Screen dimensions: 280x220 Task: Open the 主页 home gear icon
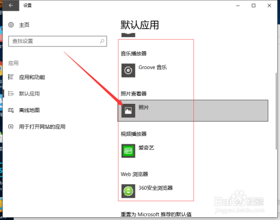(11, 25)
